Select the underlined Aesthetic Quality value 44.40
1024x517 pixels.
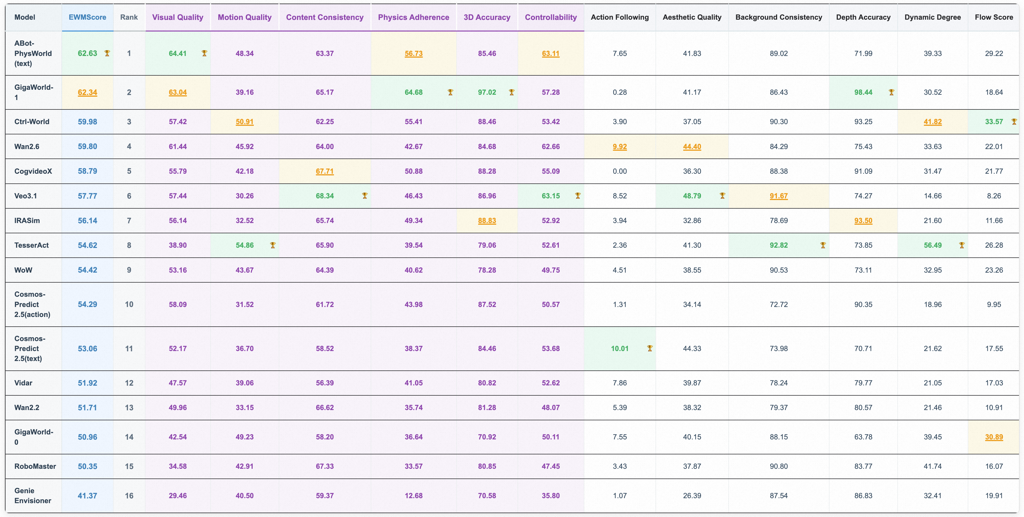tap(692, 146)
